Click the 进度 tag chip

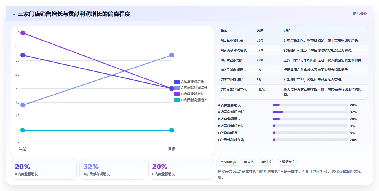(267, 162)
